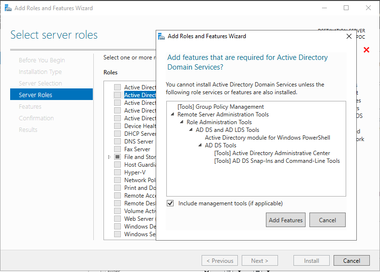Viewport: 380px width, 272px height.
Task: Select the Windows Deployment Services role row
Action: click(140, 227)
